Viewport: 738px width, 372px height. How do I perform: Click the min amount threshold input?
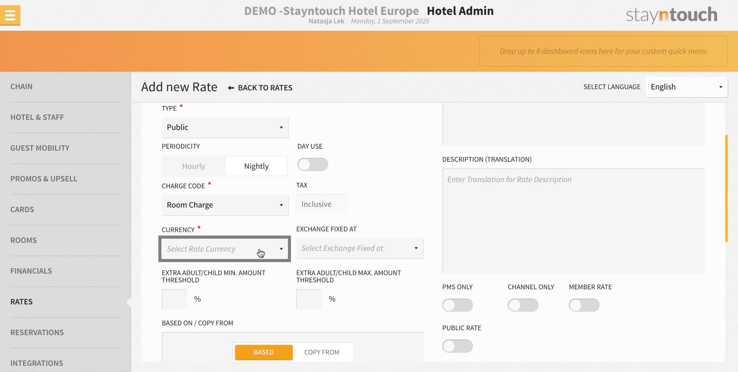(x=175, y=299)
